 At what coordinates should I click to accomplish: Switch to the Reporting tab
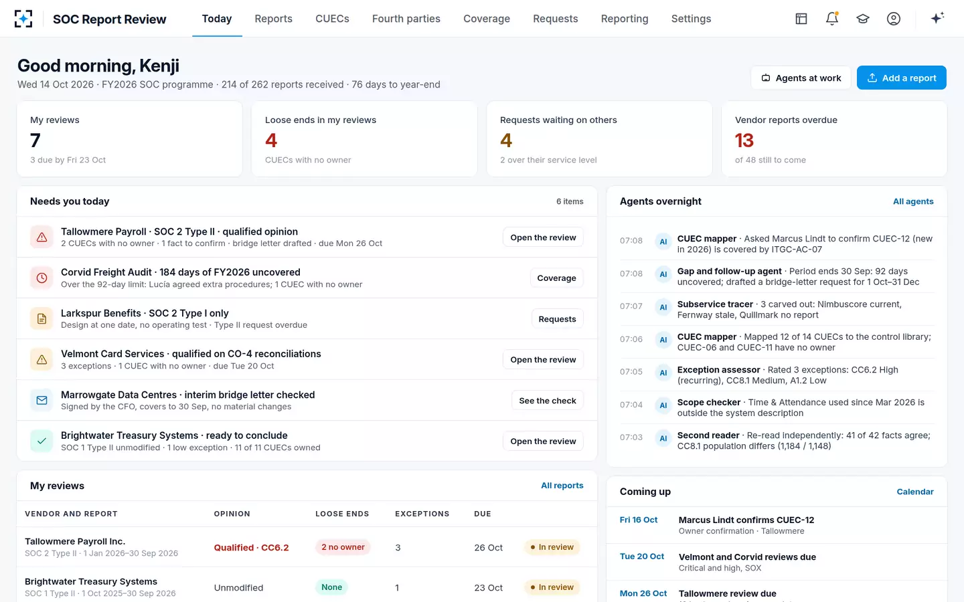[625, 19]
